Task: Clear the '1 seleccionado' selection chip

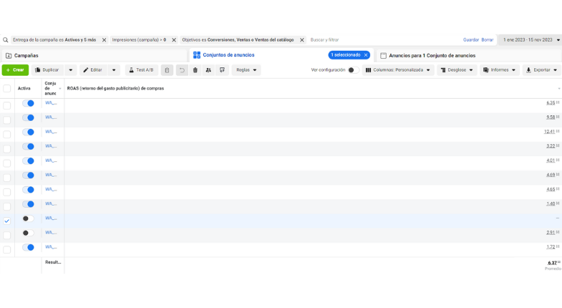Action: tap(365, 55)
